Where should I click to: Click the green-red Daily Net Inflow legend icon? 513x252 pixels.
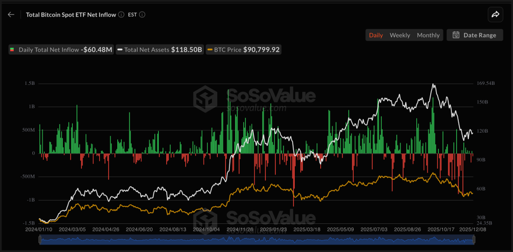[13, 50]
